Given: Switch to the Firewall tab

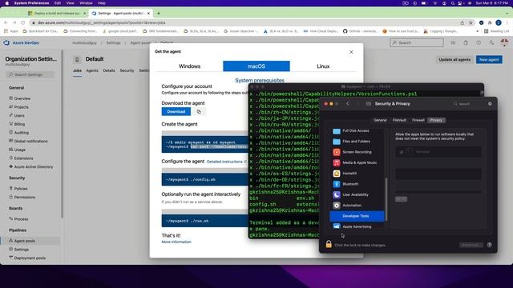Looking at the screenshot, I should (418, 120).
